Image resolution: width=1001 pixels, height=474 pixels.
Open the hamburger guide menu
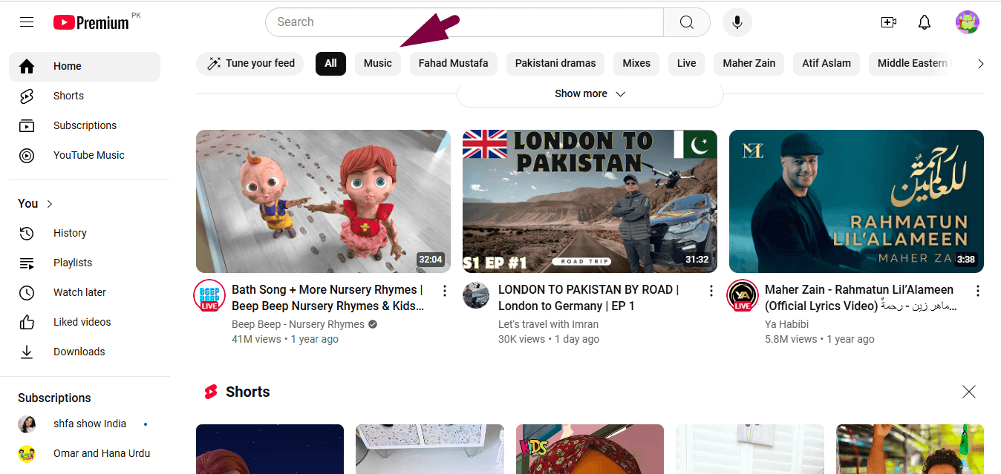(27, 22)
